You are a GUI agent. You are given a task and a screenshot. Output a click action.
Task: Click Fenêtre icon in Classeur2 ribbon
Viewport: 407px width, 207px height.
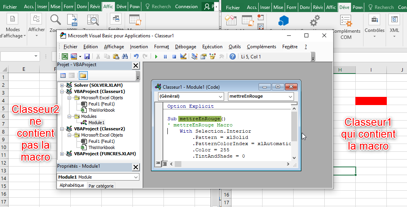click(x=116, y=19)
